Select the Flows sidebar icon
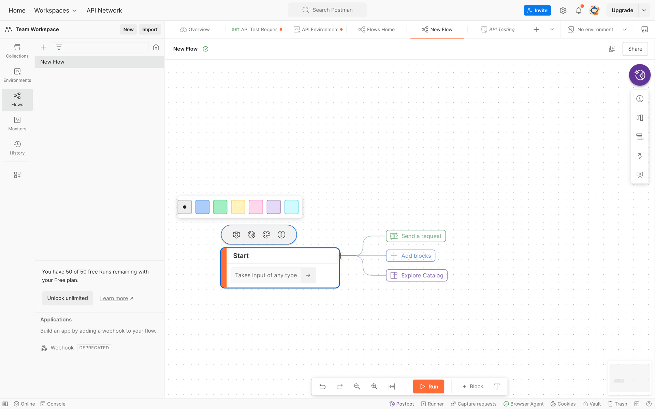Viewport: 655px width, 409px height. pyautogui.click(x=17, y=100)
